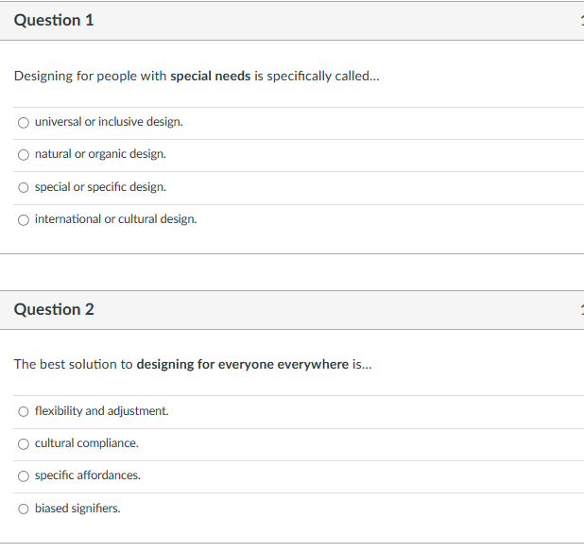Select the radio button beside 'universal or inclusive design'
Screen dimensions: 584x553
[23, 122]
